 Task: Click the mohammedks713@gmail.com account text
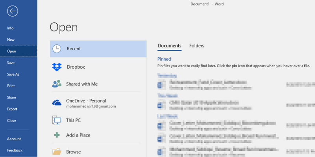tap(91, 106)
